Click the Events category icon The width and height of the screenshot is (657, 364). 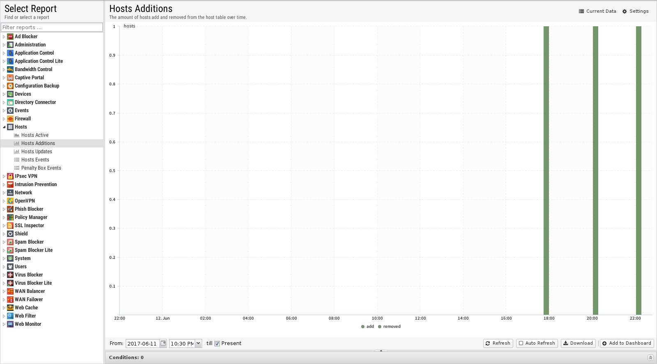pyautogui.click(x=10, y=111)
